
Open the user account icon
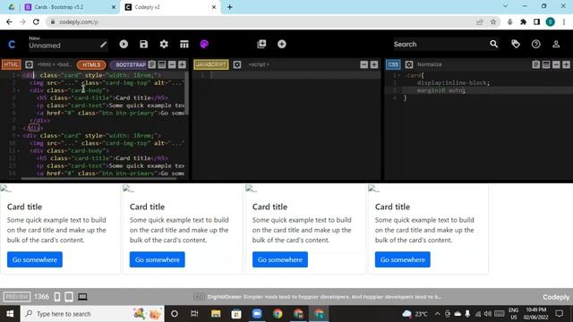[556, 44]
